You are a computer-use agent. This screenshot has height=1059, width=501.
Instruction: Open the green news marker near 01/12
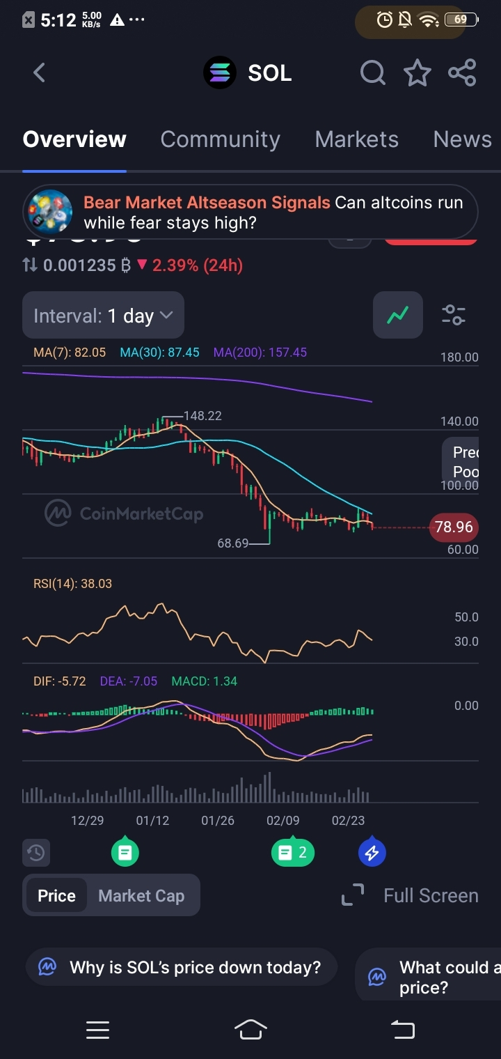[125, 851]
